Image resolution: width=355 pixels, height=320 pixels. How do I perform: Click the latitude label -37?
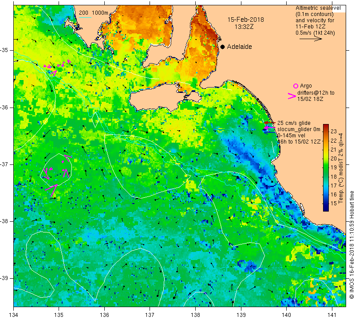[5, 164]
